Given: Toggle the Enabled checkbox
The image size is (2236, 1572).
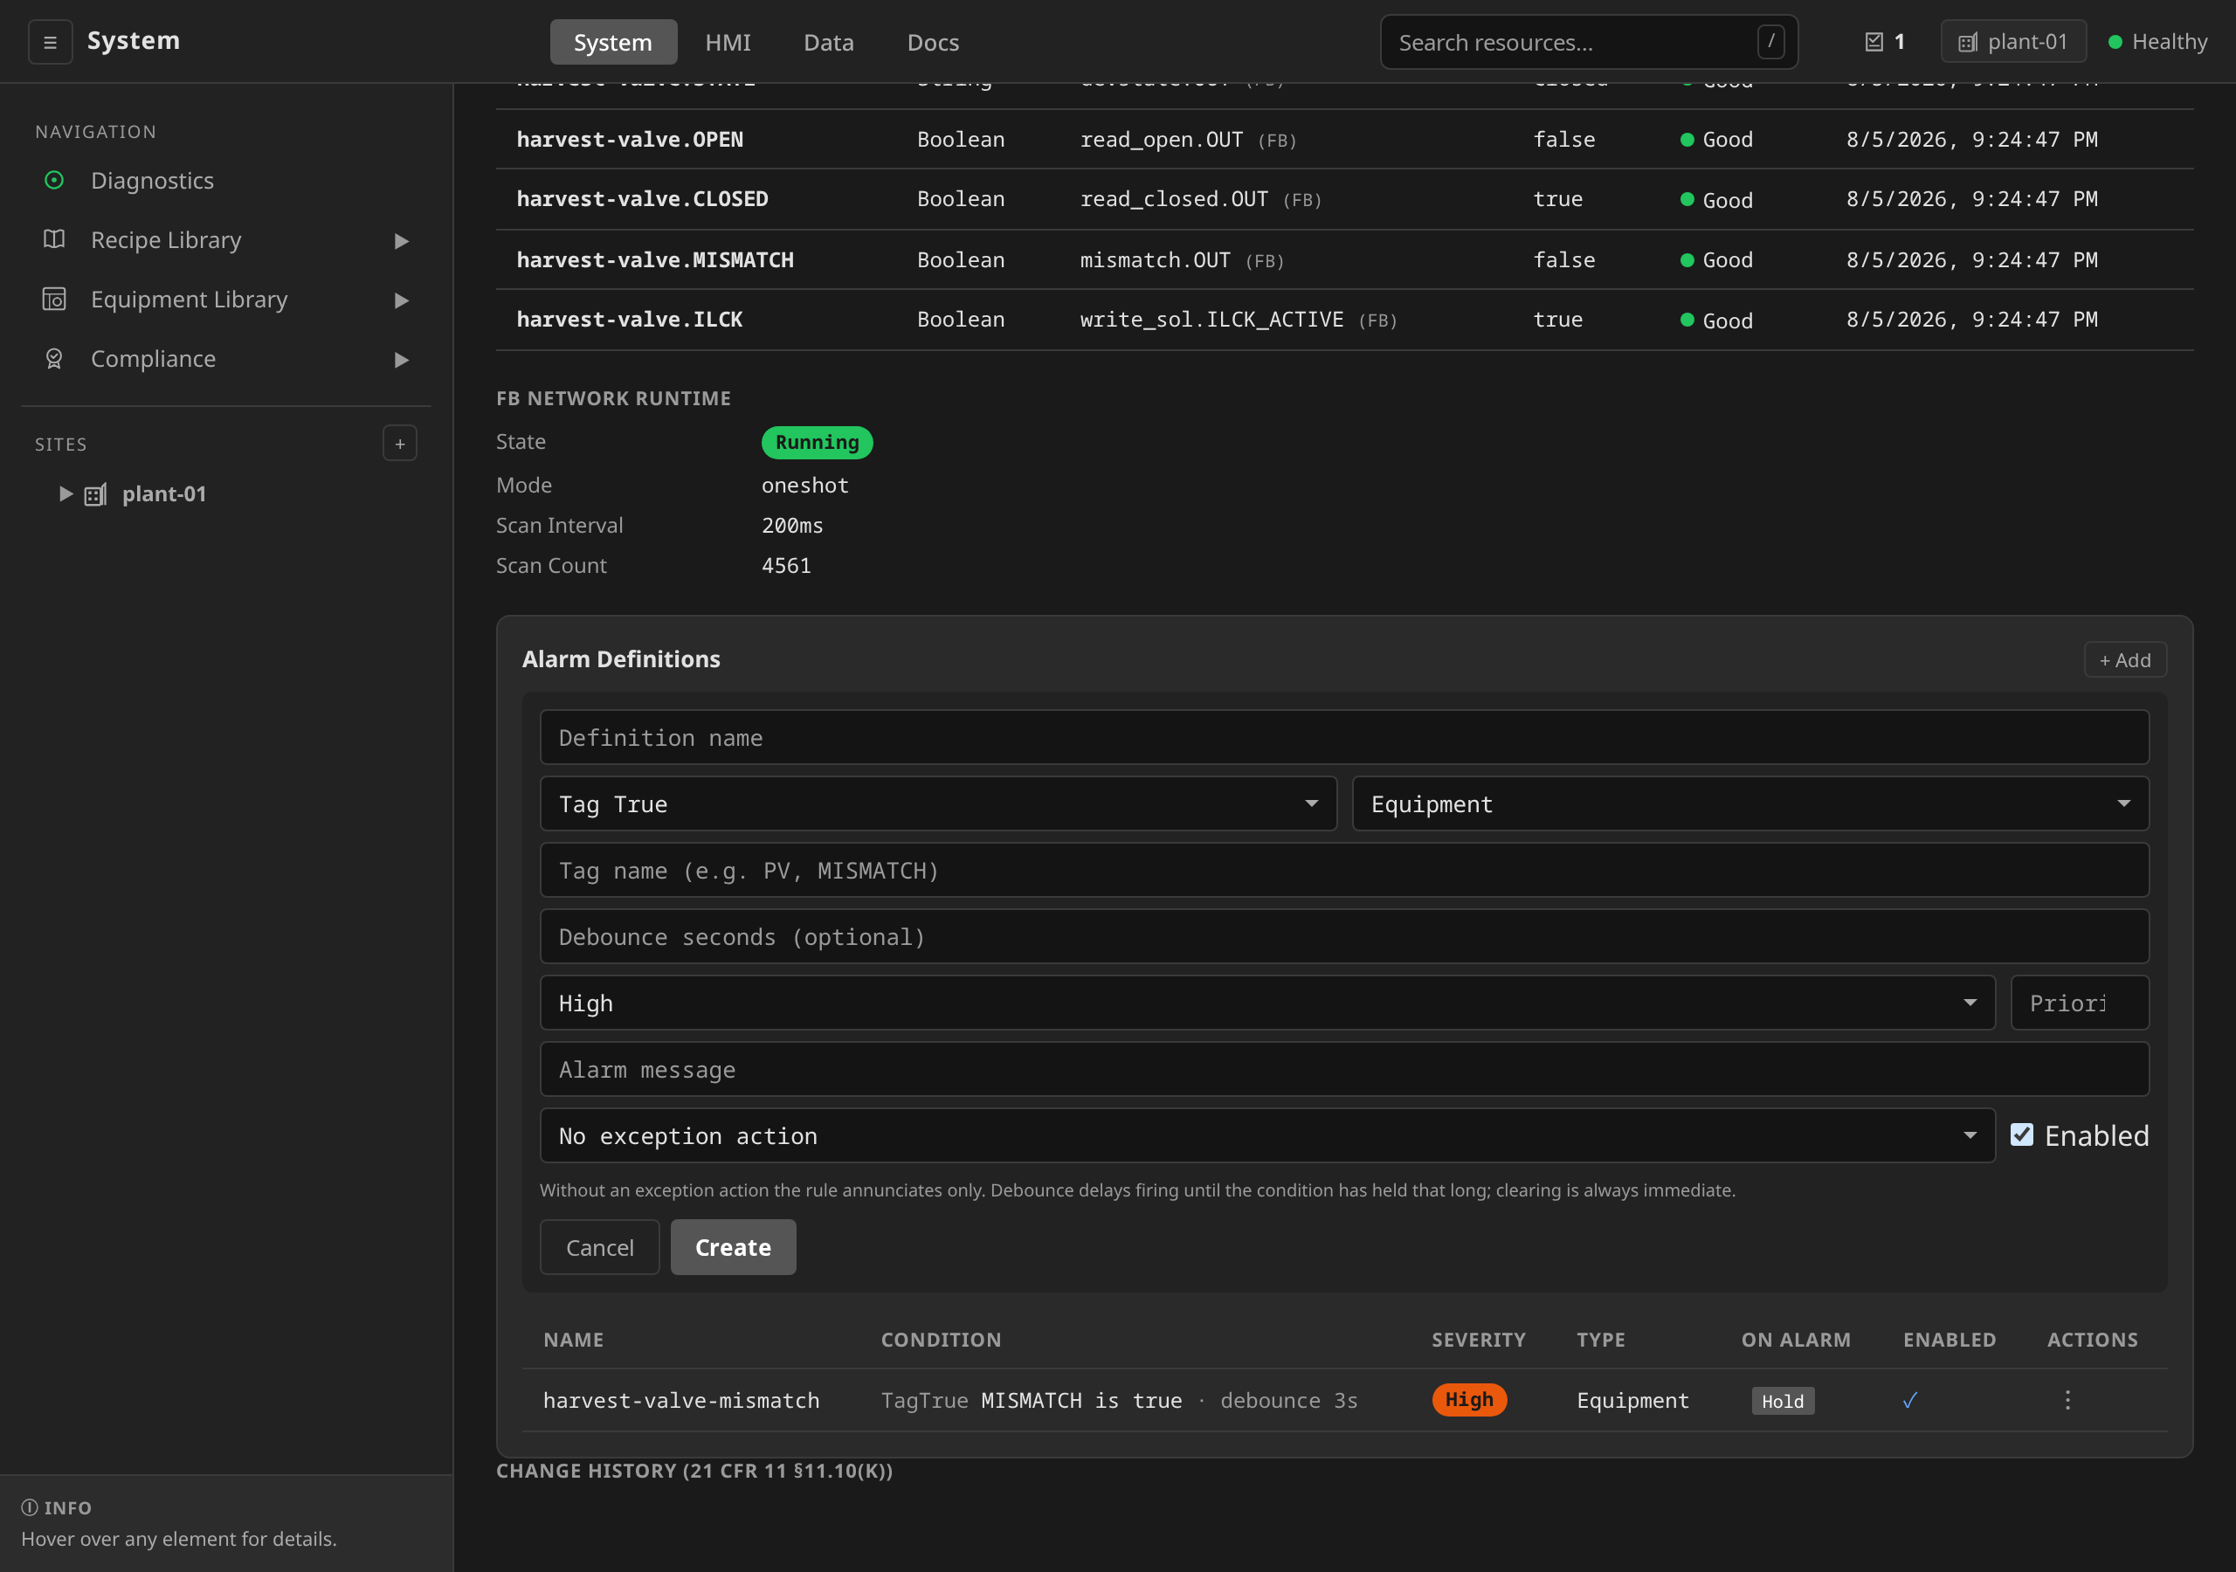Looking at the screenshot, I should point(2022,1134).
